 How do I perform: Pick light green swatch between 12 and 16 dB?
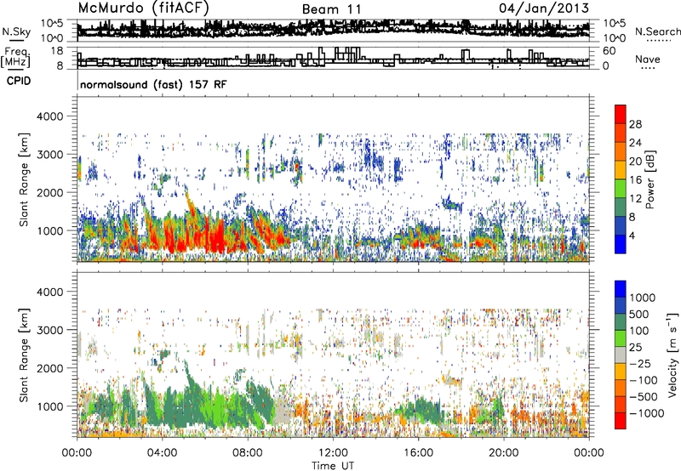621,189
